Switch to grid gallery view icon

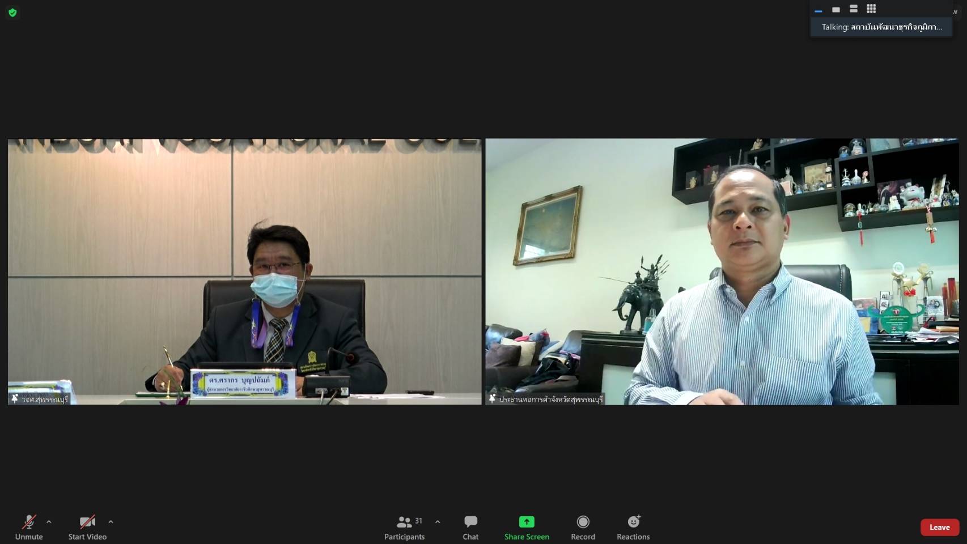pos(871,8)
